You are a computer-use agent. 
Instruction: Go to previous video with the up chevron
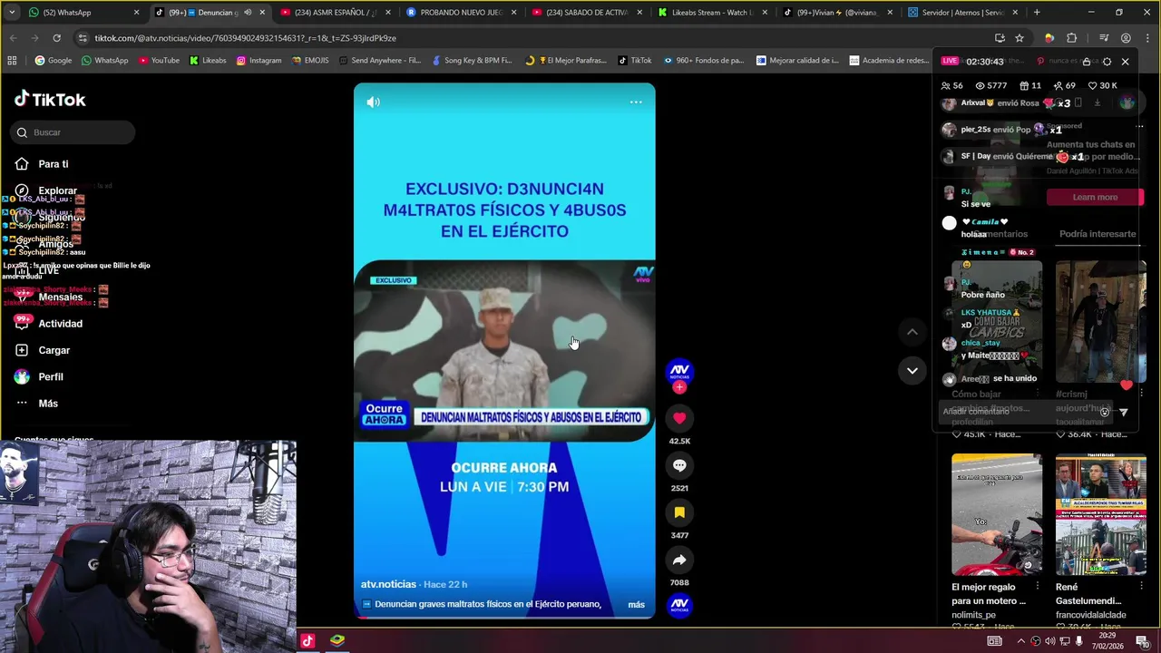tap(912, 332)
